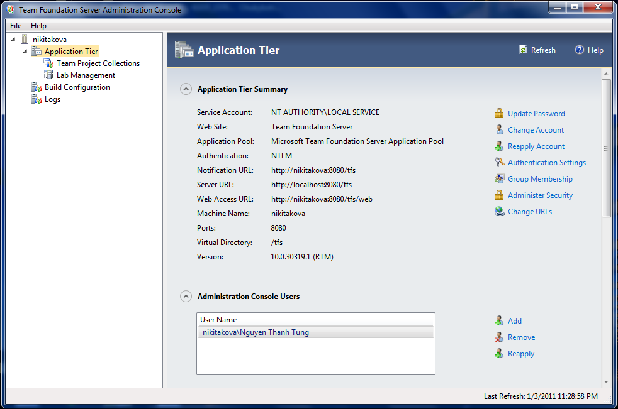Collapse the Application Tier tree node arrow
Screen dimensions: 618x409
coord(25,51)
